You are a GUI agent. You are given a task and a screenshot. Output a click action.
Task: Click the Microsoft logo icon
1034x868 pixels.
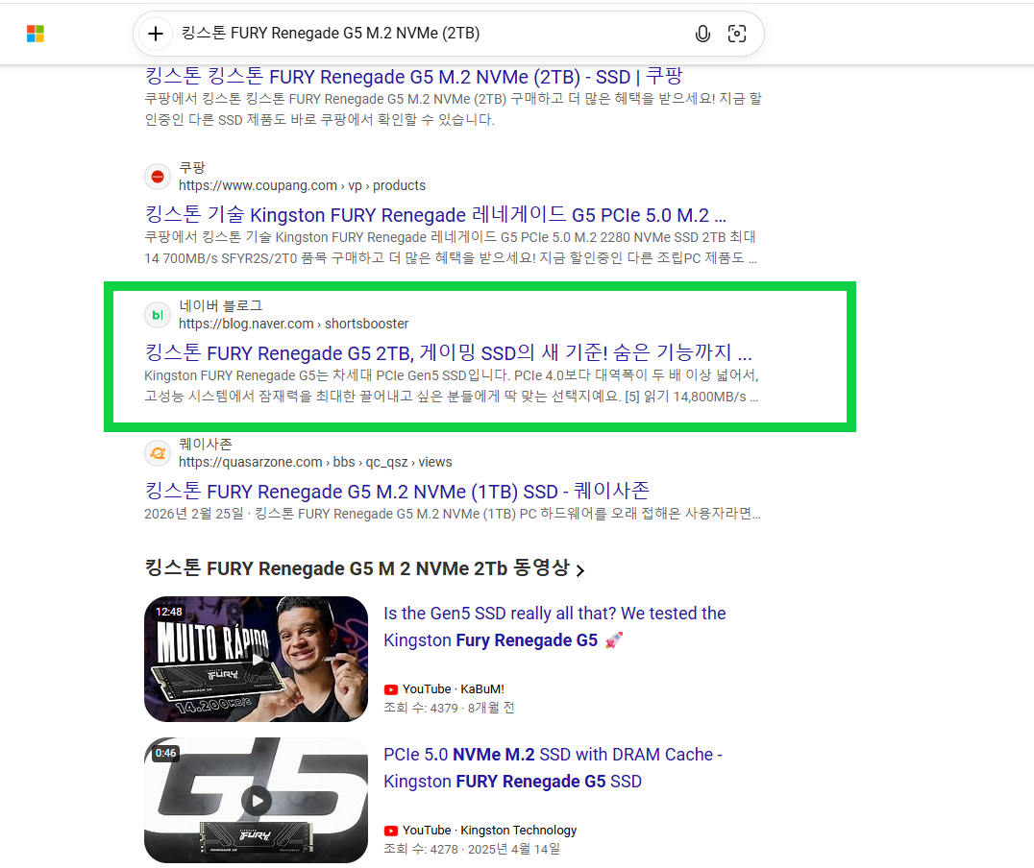[36, 33]
